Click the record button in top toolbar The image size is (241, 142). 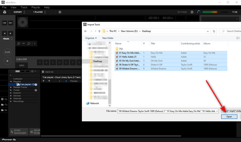[60, 12]
